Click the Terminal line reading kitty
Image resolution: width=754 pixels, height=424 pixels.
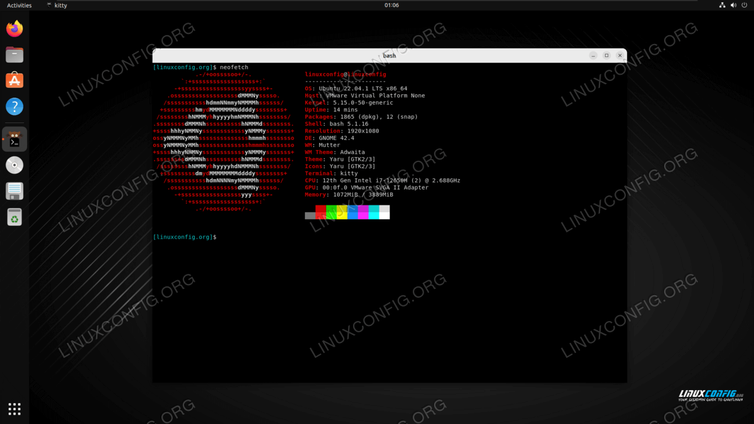click(331, 173)
